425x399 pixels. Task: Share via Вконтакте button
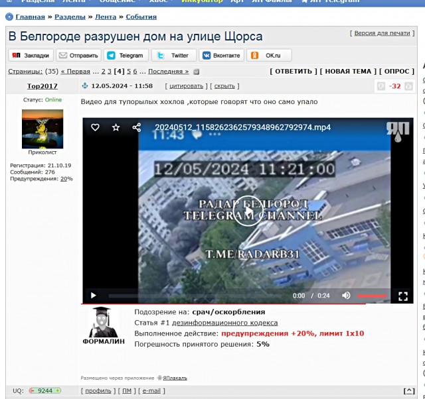pos(221,56)
